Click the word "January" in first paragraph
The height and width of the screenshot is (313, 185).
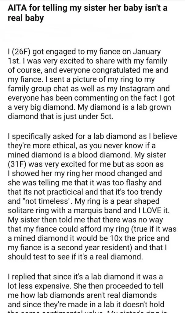pyautogui.click(x=147, y=51)
